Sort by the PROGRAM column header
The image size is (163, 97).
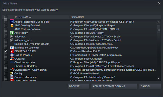23,17
